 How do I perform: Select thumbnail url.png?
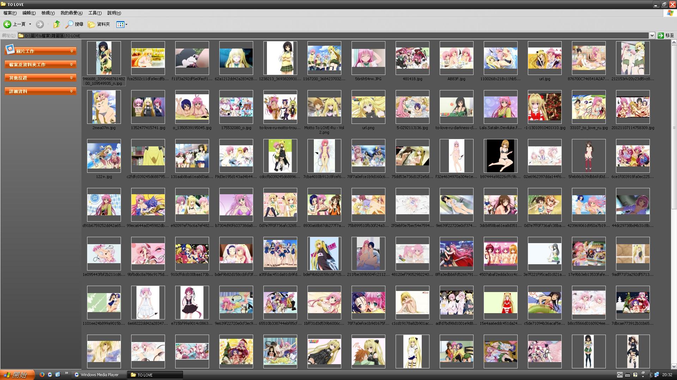pyautogui.click(x=368, y=107)
